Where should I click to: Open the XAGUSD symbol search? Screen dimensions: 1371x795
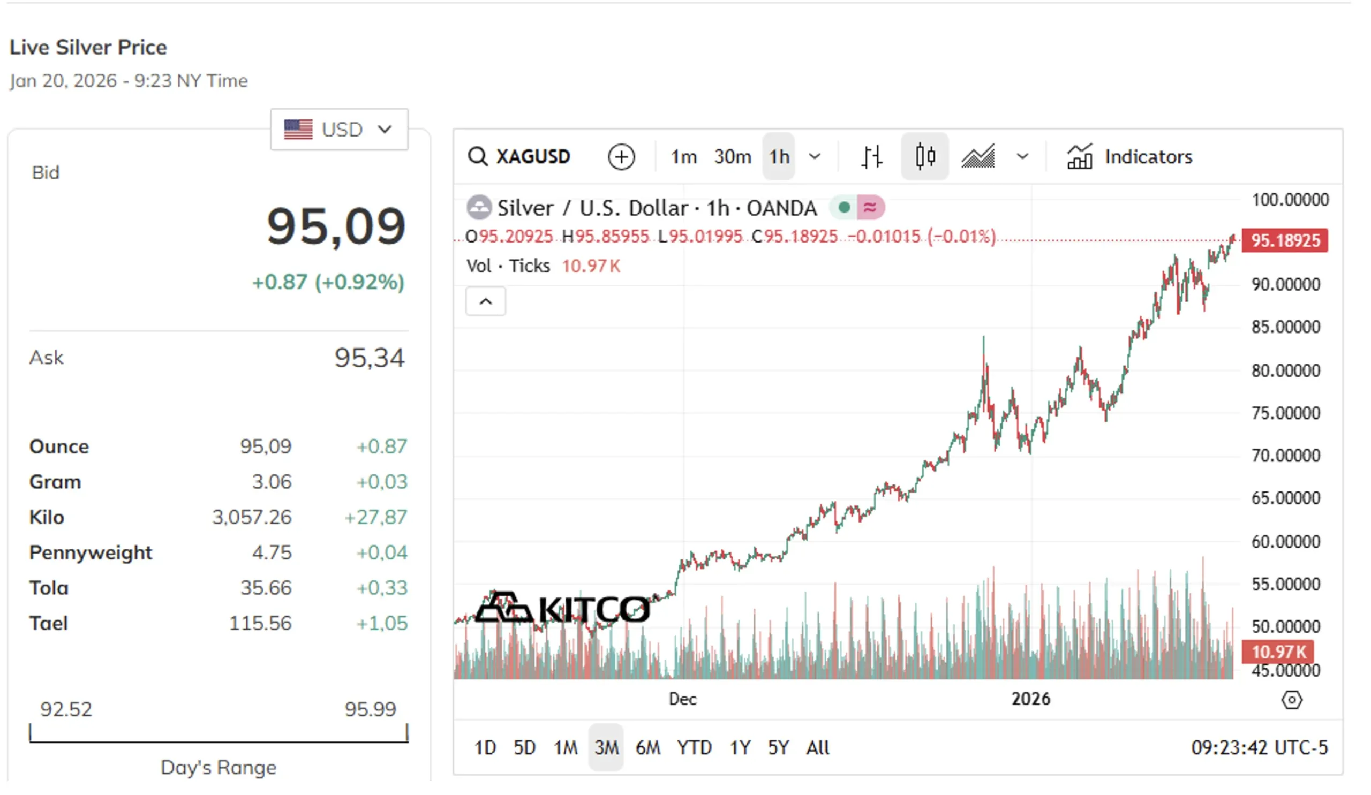click(x=519, y=157)
